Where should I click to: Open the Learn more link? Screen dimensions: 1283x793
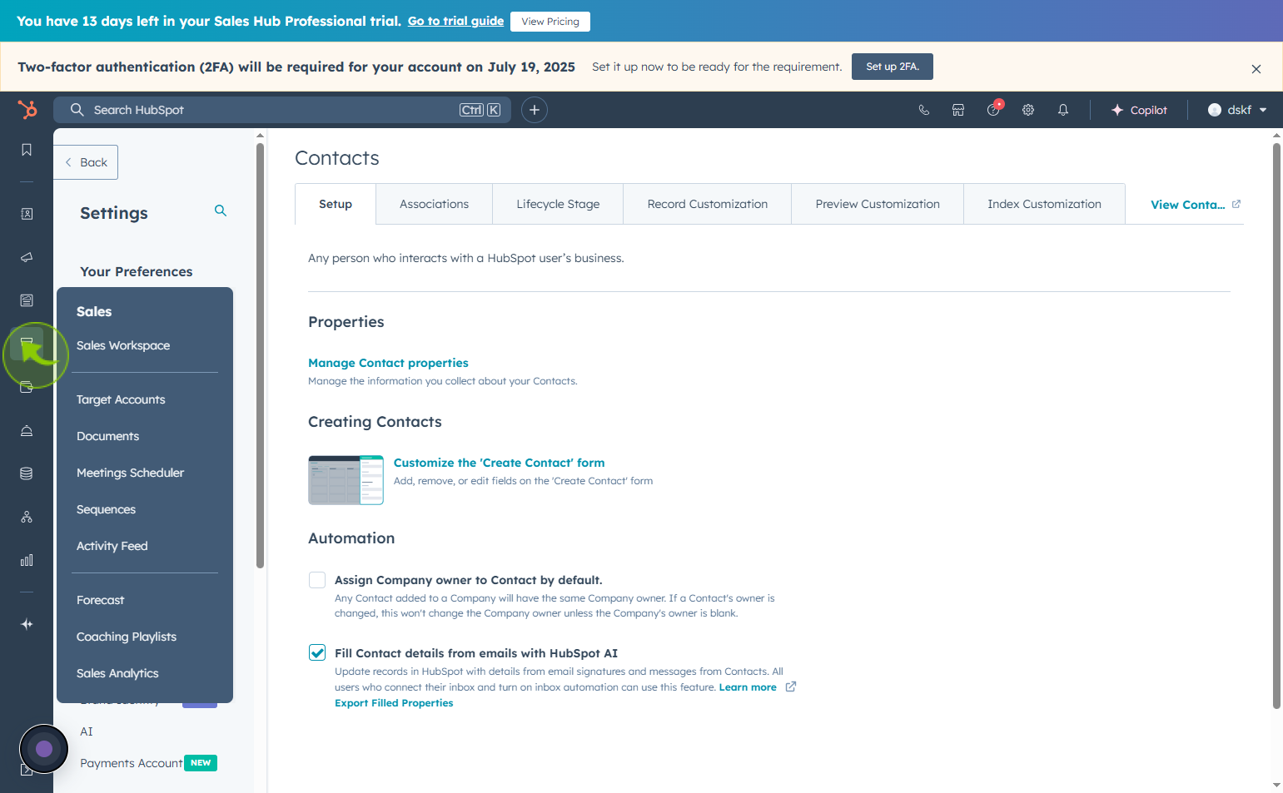pos(748,687)
